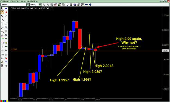Pick the blue color swatch
This screenshot has width=170, height=102.
point(5,101)
